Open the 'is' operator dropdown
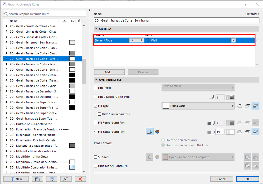263x184 pixels. 136,40
